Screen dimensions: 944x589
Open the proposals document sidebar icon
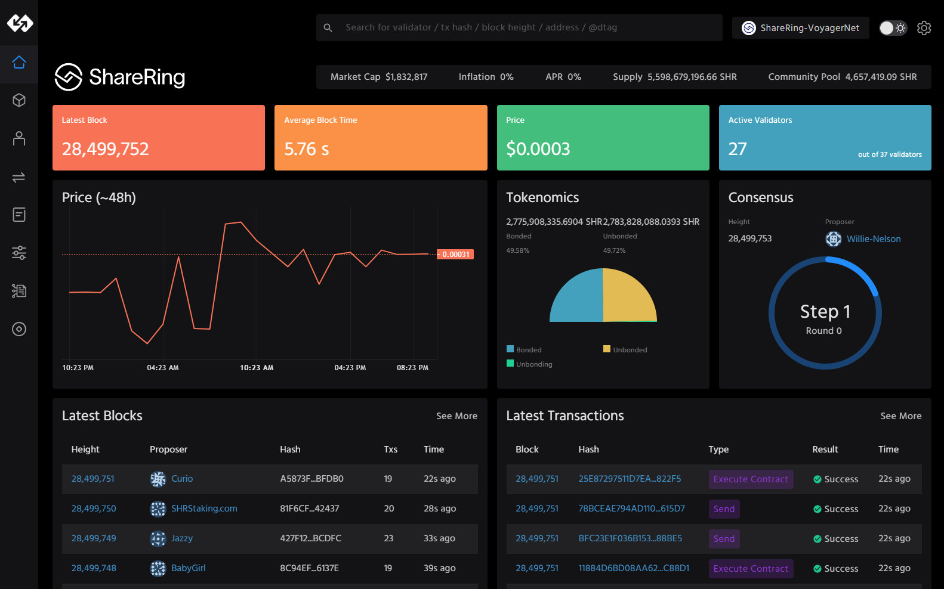(19, 215)
